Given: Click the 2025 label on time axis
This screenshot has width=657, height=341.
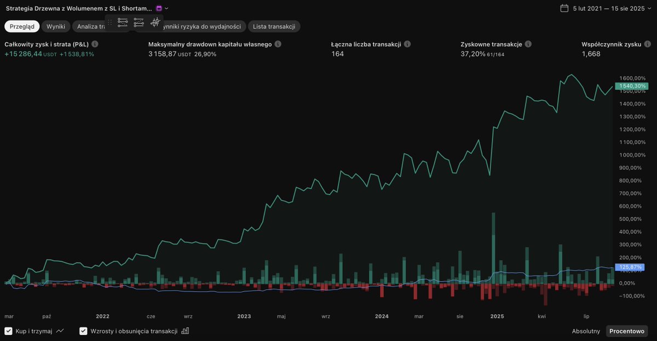Looking at the screenshot, I should click(x=497, y=316).
